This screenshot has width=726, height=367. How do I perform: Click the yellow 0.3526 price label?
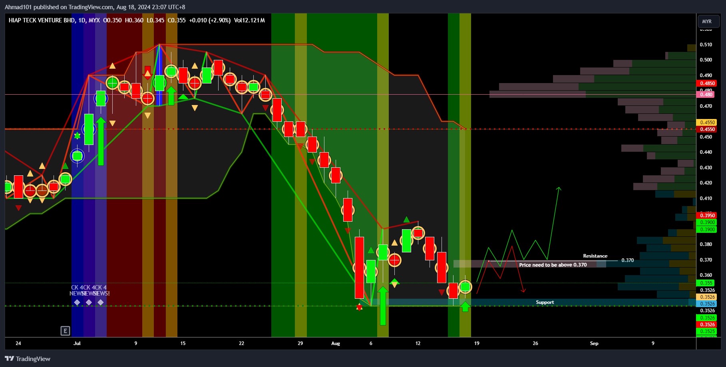pyautogui.click(x=707, y=297)
